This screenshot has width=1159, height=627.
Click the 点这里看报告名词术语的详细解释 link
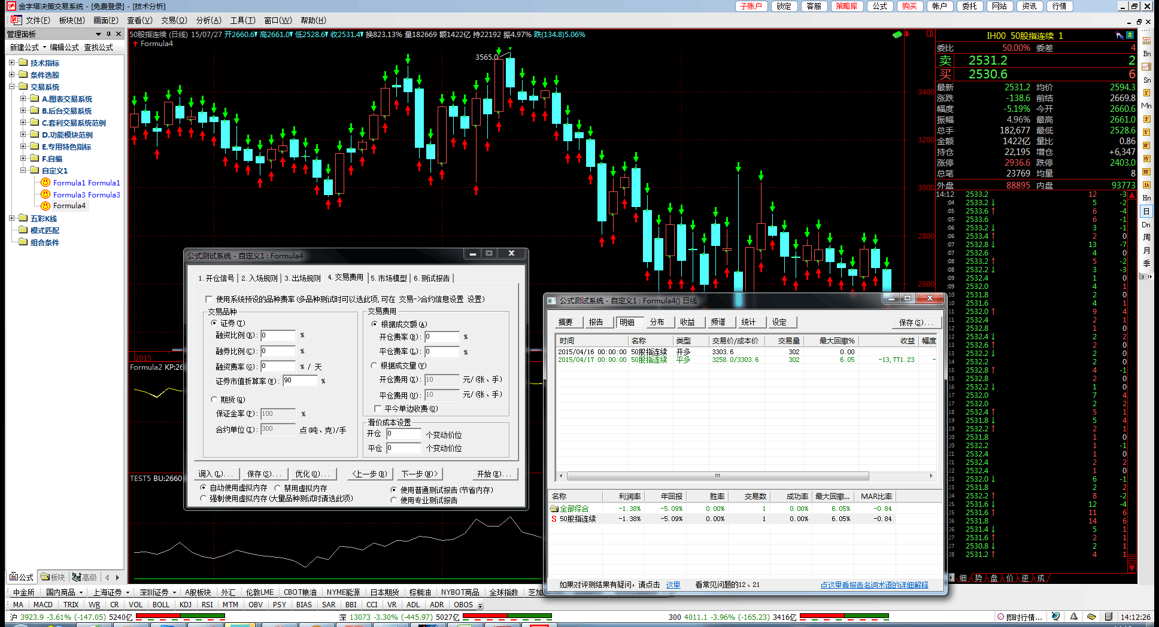pos(873,585)
